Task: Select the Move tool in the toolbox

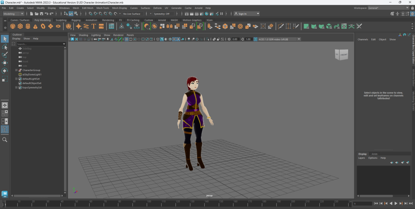Action: pos(5,63)
